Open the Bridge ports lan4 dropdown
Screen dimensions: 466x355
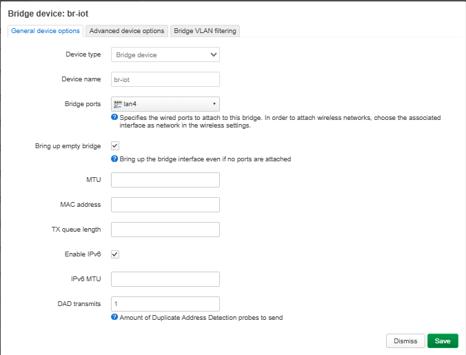165,104
